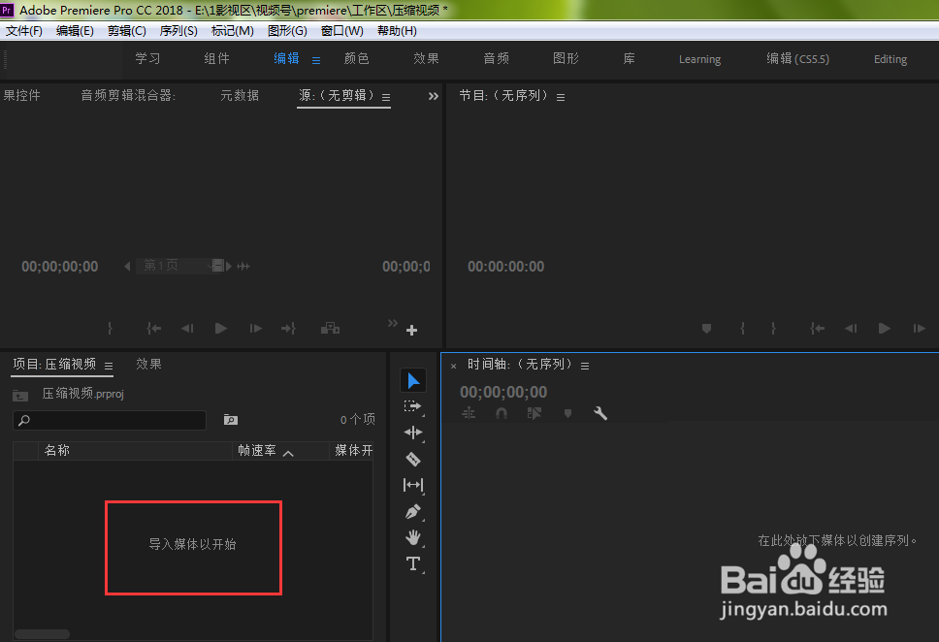Open the 编辑(E) menu
Viewport: 939px width, 642px height.
(x=75, y=30)
